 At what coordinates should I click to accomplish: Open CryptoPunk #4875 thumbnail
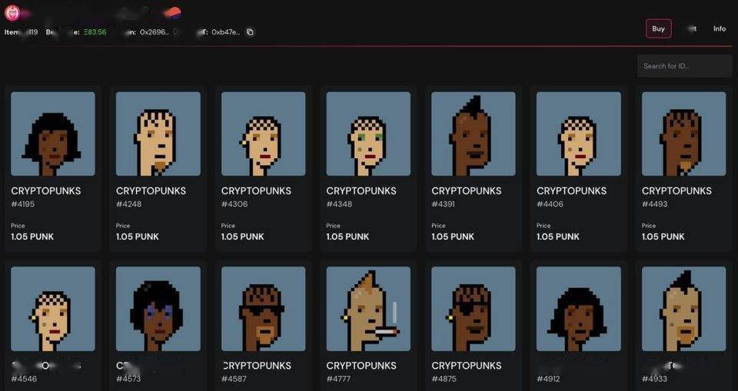[x=473, y=309]
